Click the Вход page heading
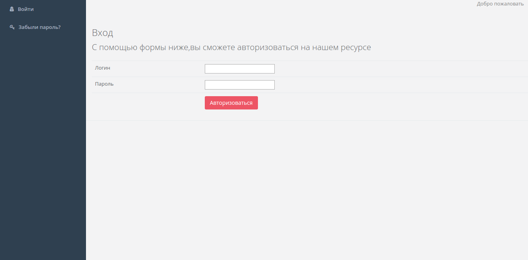Viewport: 528px width, 260px height. pyautogui.click(x=102, y=33)
